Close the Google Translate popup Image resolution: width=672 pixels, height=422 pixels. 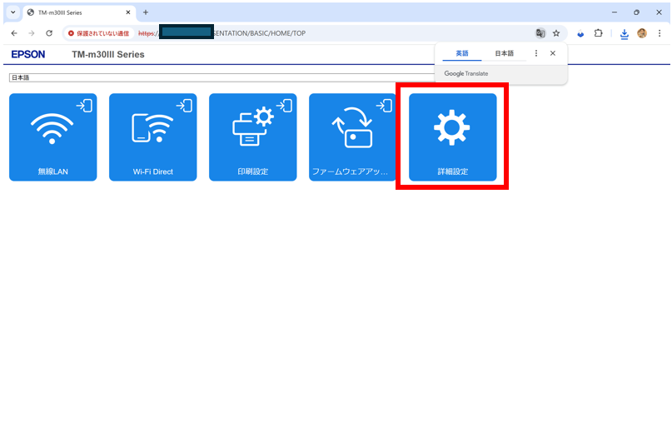(553, 53)
